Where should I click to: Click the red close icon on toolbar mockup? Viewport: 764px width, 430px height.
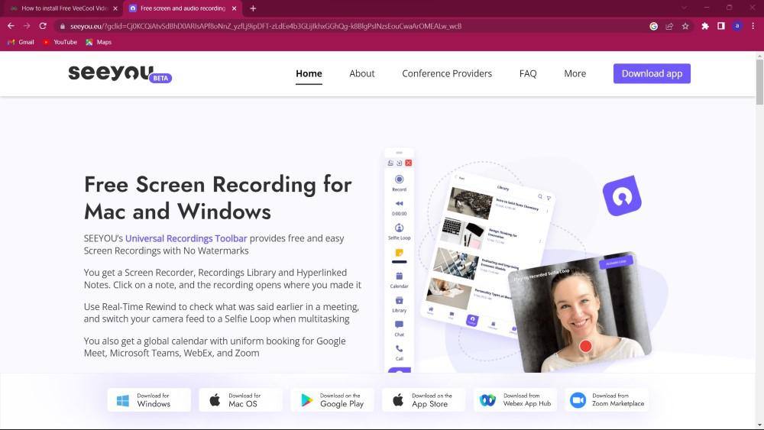pyautogui.click(x=408, y=163)
